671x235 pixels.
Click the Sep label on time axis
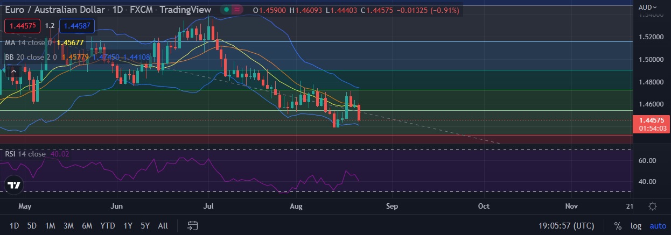392,206
